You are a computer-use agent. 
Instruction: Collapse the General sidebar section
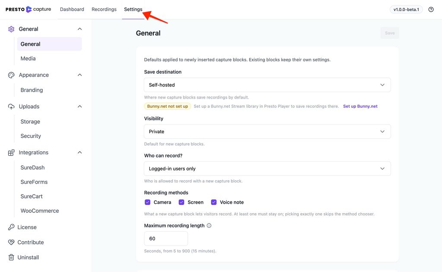coord(80,29)
